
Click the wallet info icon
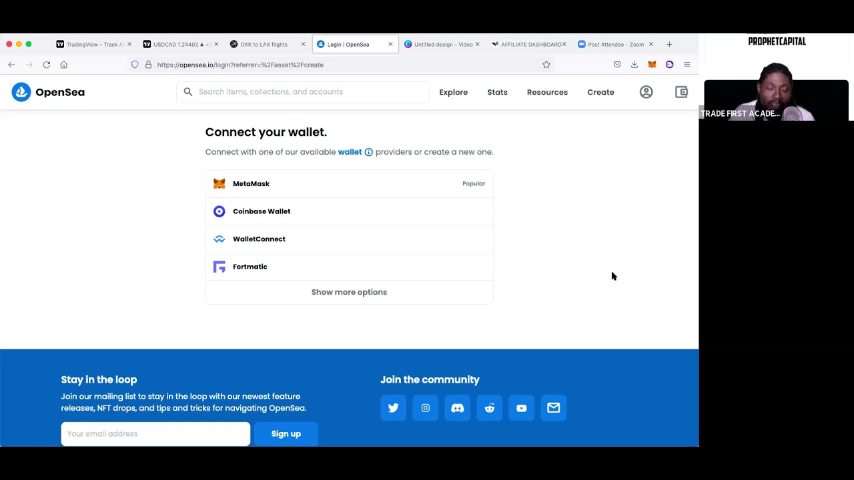click(368, 152)
